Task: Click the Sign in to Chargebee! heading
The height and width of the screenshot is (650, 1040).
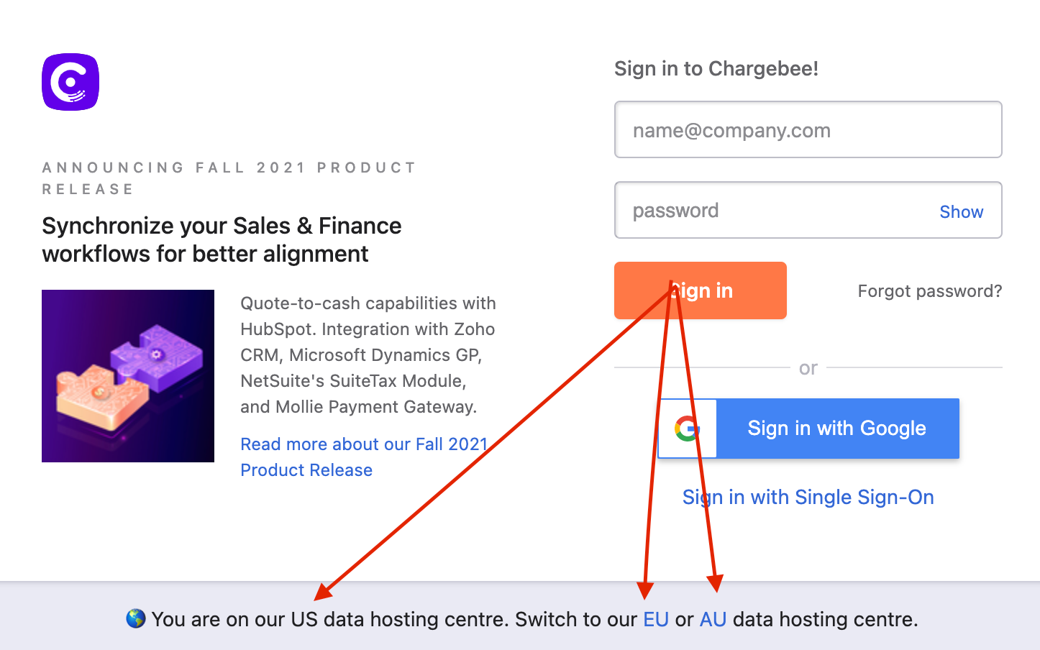Action: 716,69
